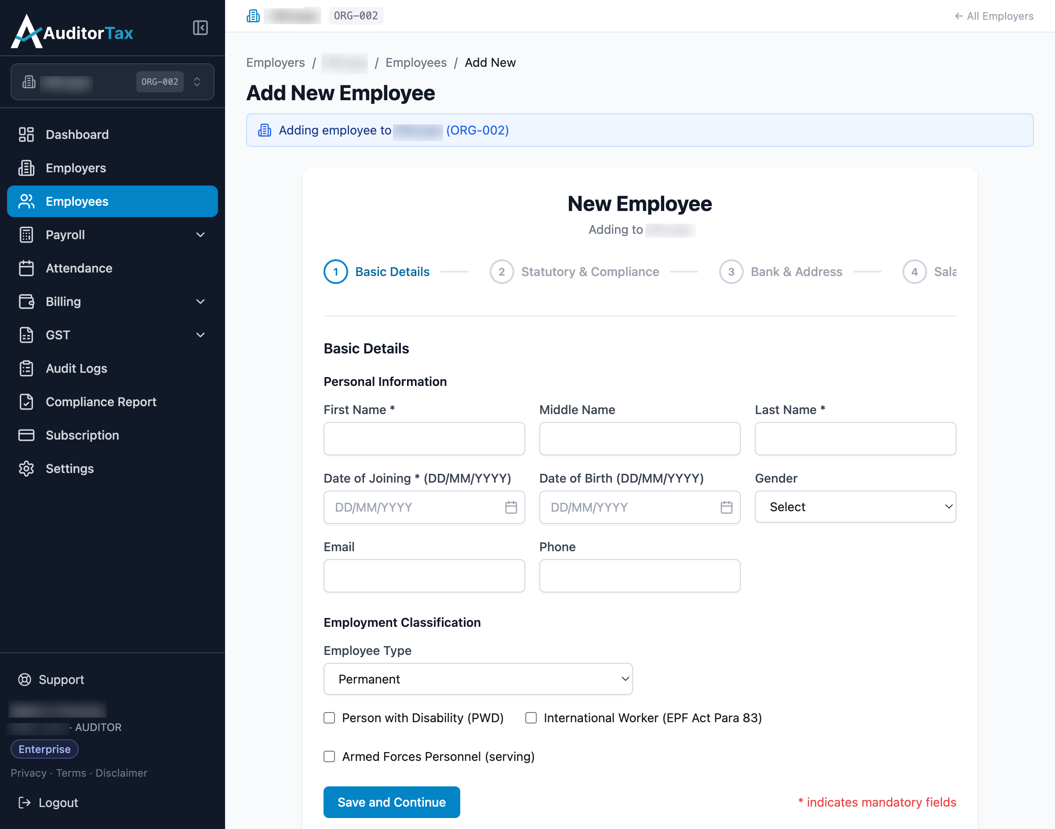Open the Employee Type dropdown

(x=478, y=679)
